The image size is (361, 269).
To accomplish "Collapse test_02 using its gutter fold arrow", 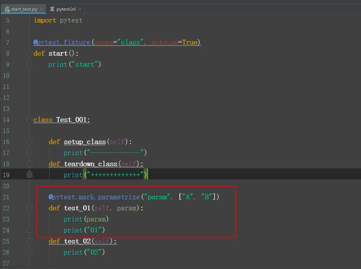I will coord(29,241).
